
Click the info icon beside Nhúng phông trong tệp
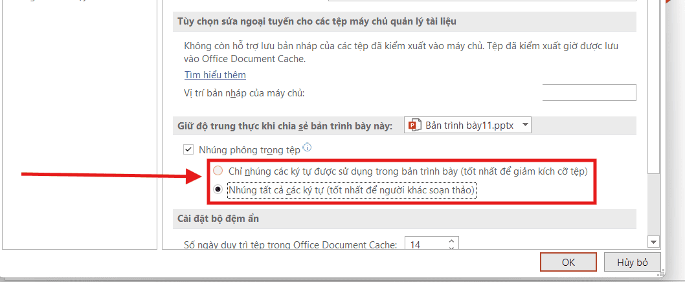coord(307,147)
